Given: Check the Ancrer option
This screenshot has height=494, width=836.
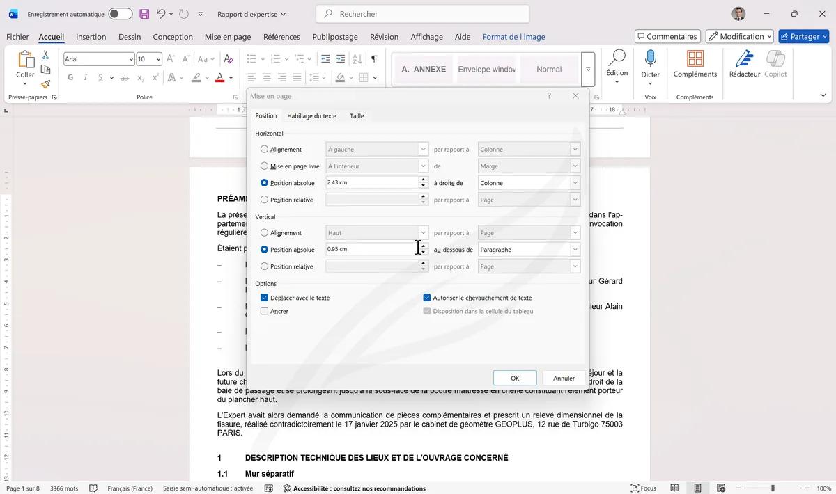Looking at the screenshot, I should [265, 311].
